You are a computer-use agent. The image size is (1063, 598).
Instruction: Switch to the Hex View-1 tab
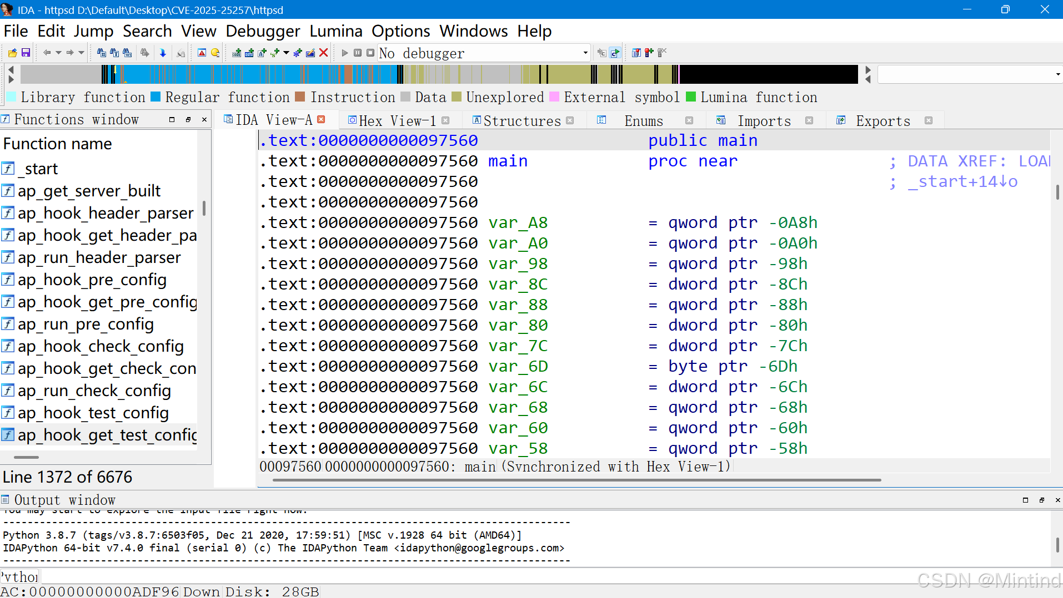pyautogui.click(x=398, y=120)
